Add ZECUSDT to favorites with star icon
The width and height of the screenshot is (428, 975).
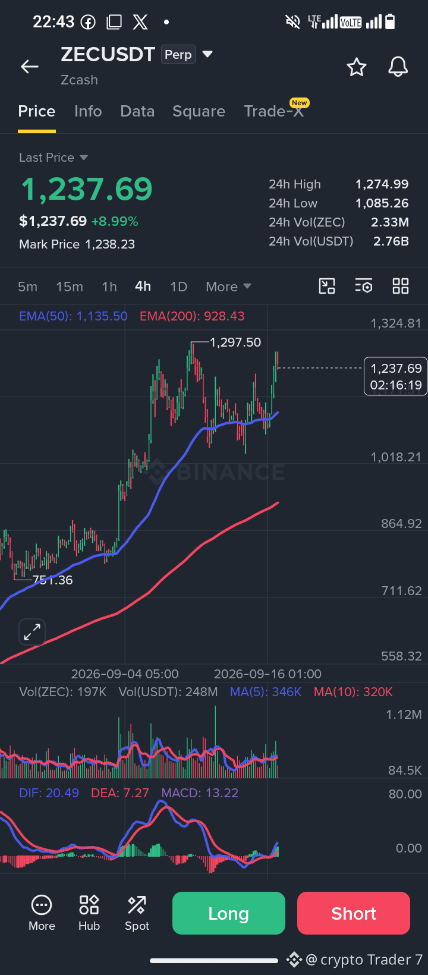pyautogui.click(x=357, y=67)
